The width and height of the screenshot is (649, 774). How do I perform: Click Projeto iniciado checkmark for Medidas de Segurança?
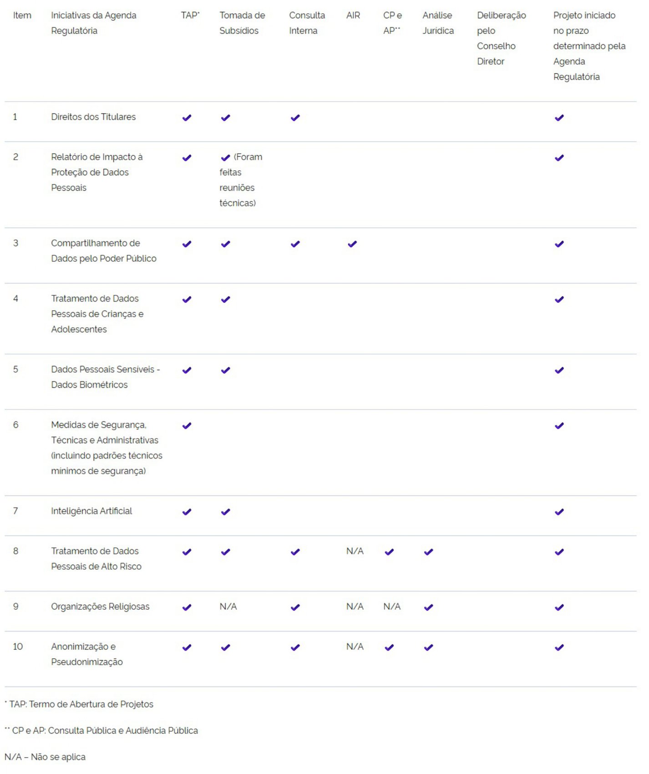click(559, 426)
